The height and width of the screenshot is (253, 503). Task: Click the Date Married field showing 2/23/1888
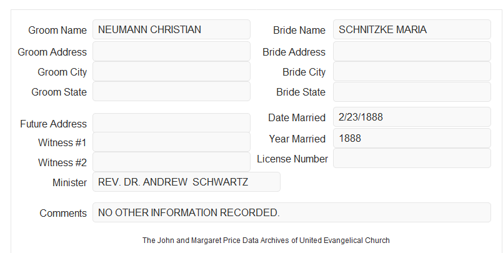click(x=412, y=117)
